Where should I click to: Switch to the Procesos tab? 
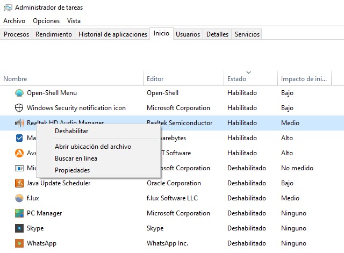tap(16, 34)
